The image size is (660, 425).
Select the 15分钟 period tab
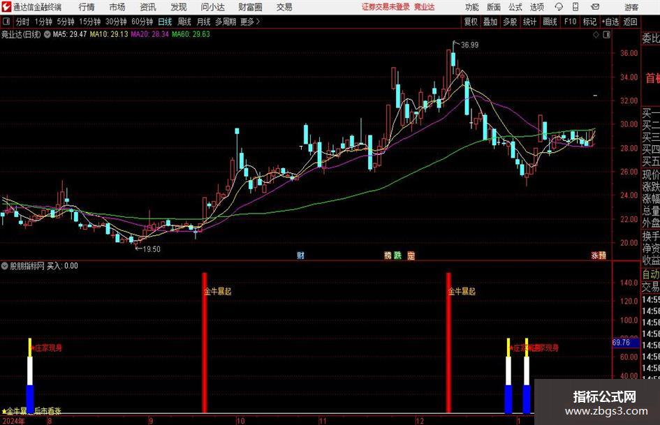[x=90, y=22]
